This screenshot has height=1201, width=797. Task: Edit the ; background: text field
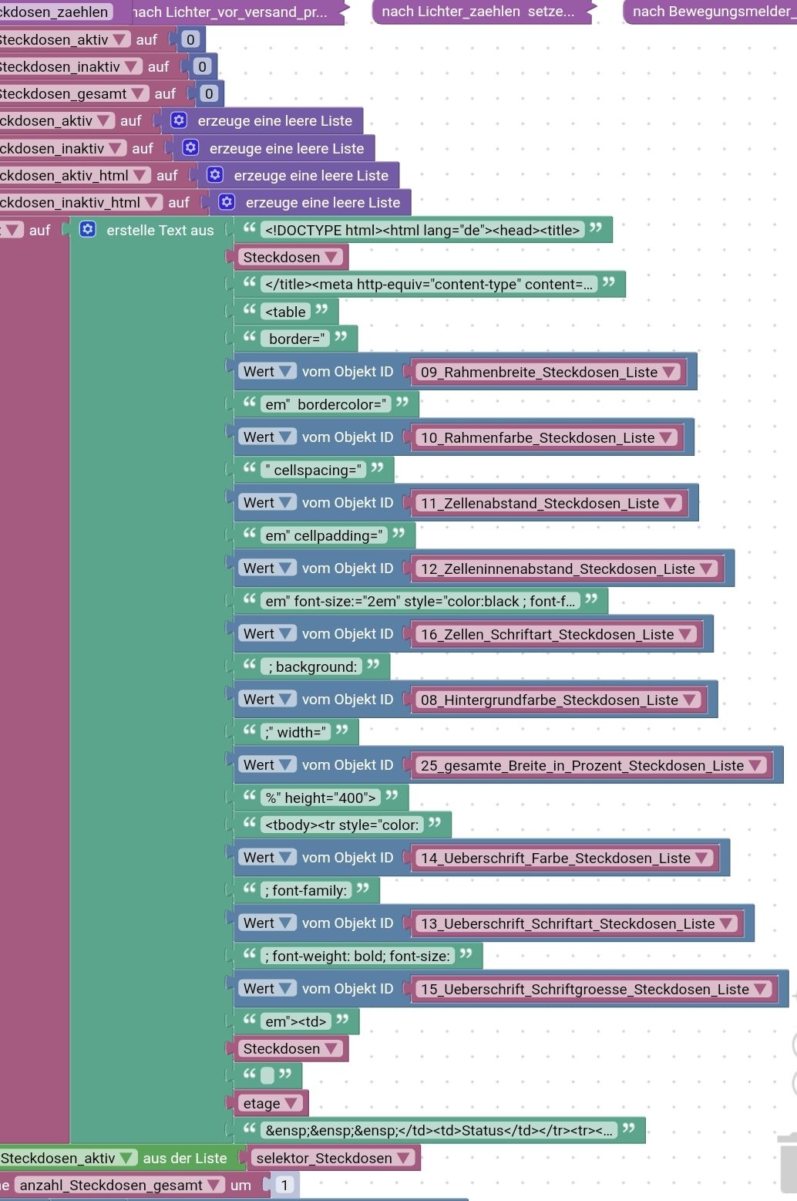coord(311,666)
